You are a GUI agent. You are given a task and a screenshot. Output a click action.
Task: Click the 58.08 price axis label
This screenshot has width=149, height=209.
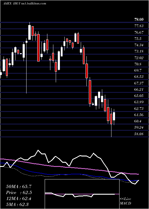(x=139, y=134)
